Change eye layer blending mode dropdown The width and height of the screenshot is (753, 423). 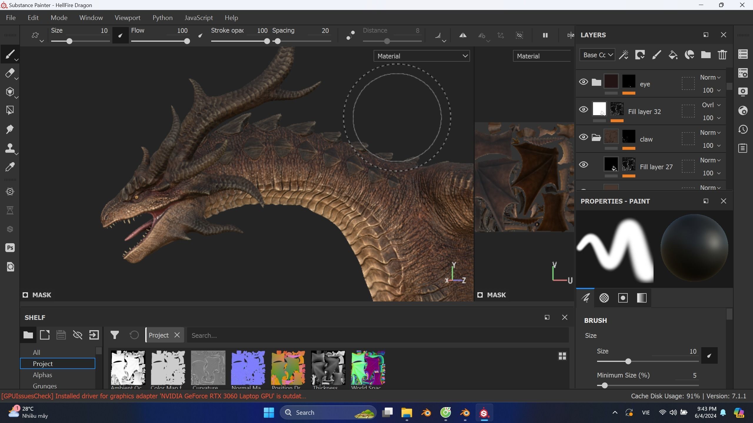[710, 77]
